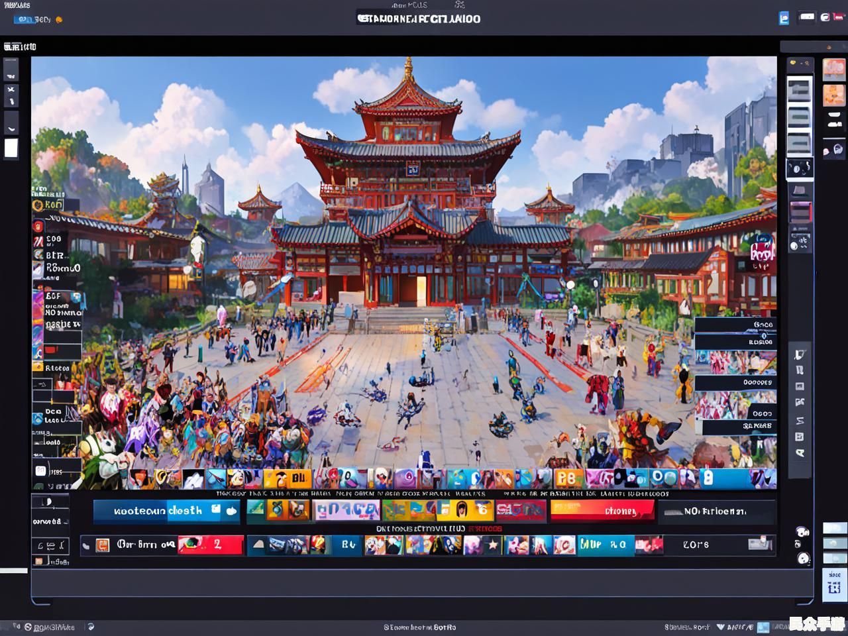Select the second orange thumbnail in right panel

pyautogui.click(x=833, y=95)
